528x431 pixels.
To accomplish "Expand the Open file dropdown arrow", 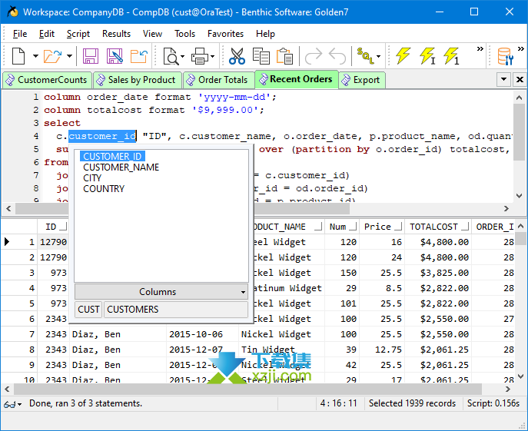I will pyautogui.click(x=69, y=56).
